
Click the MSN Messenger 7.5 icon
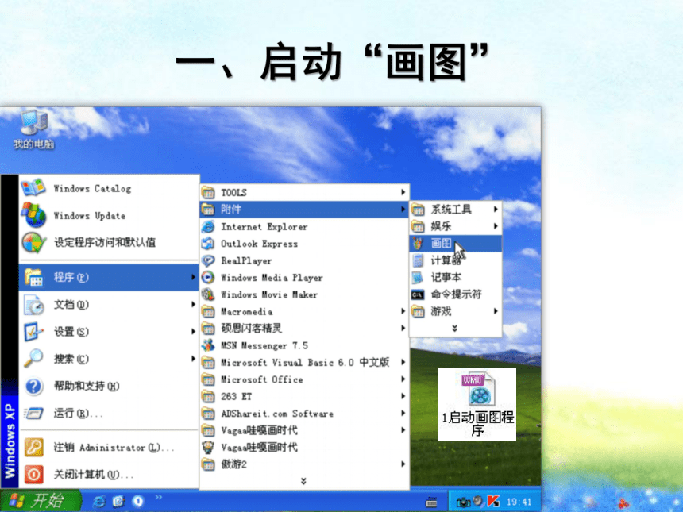coord(208,345)
